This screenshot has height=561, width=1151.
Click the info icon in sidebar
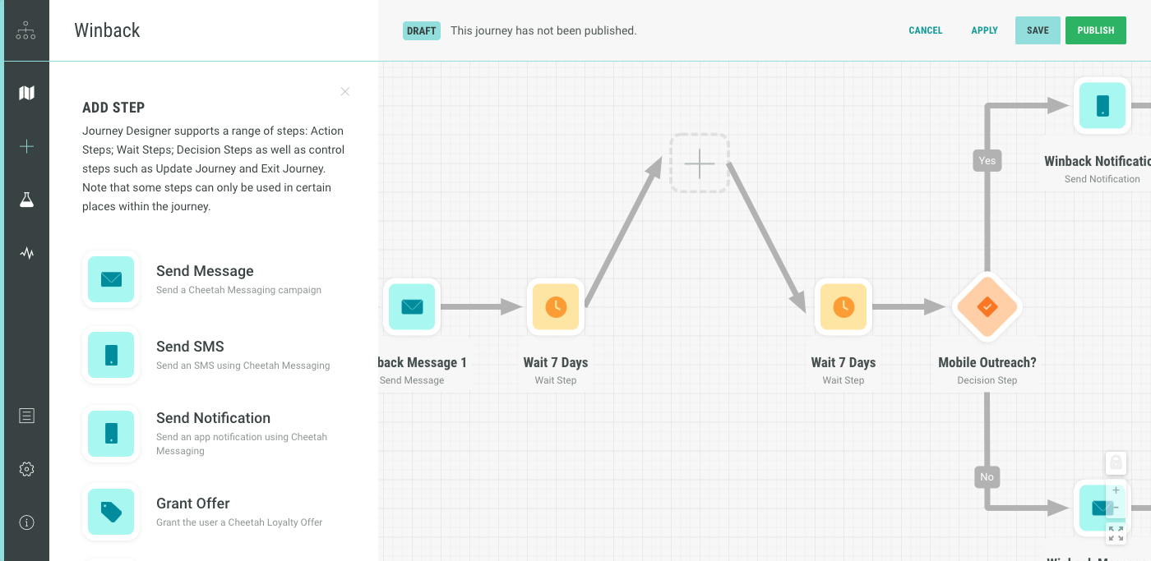[26, 522]
